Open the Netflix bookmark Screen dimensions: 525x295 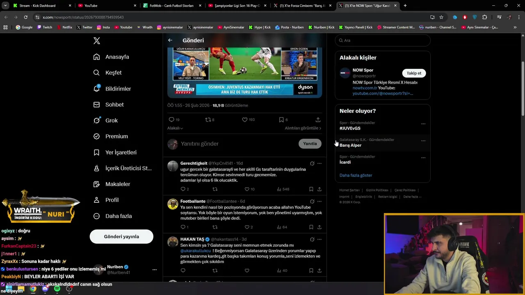coord(64,27)
